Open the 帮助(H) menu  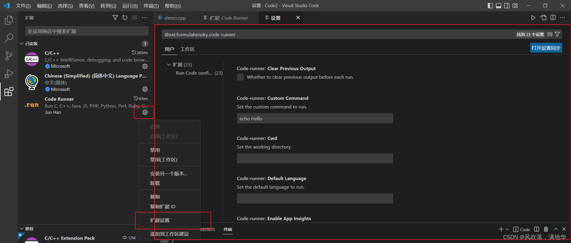click(x=173, y=6)
